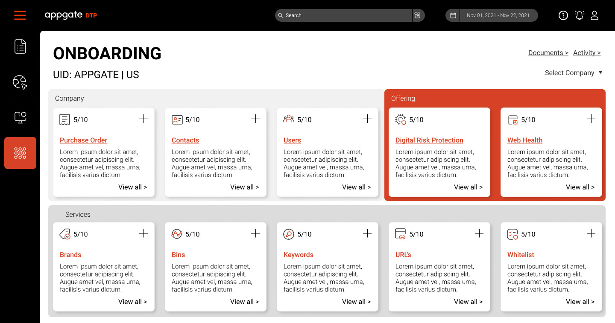Open the globe cursor sidebar icon
Viewport: 615px width, 323px height.
[x=20, y=82]
